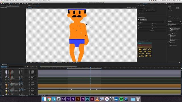Select the Pen tool
This screenshot has height=102, width=182.
point(15,4)
